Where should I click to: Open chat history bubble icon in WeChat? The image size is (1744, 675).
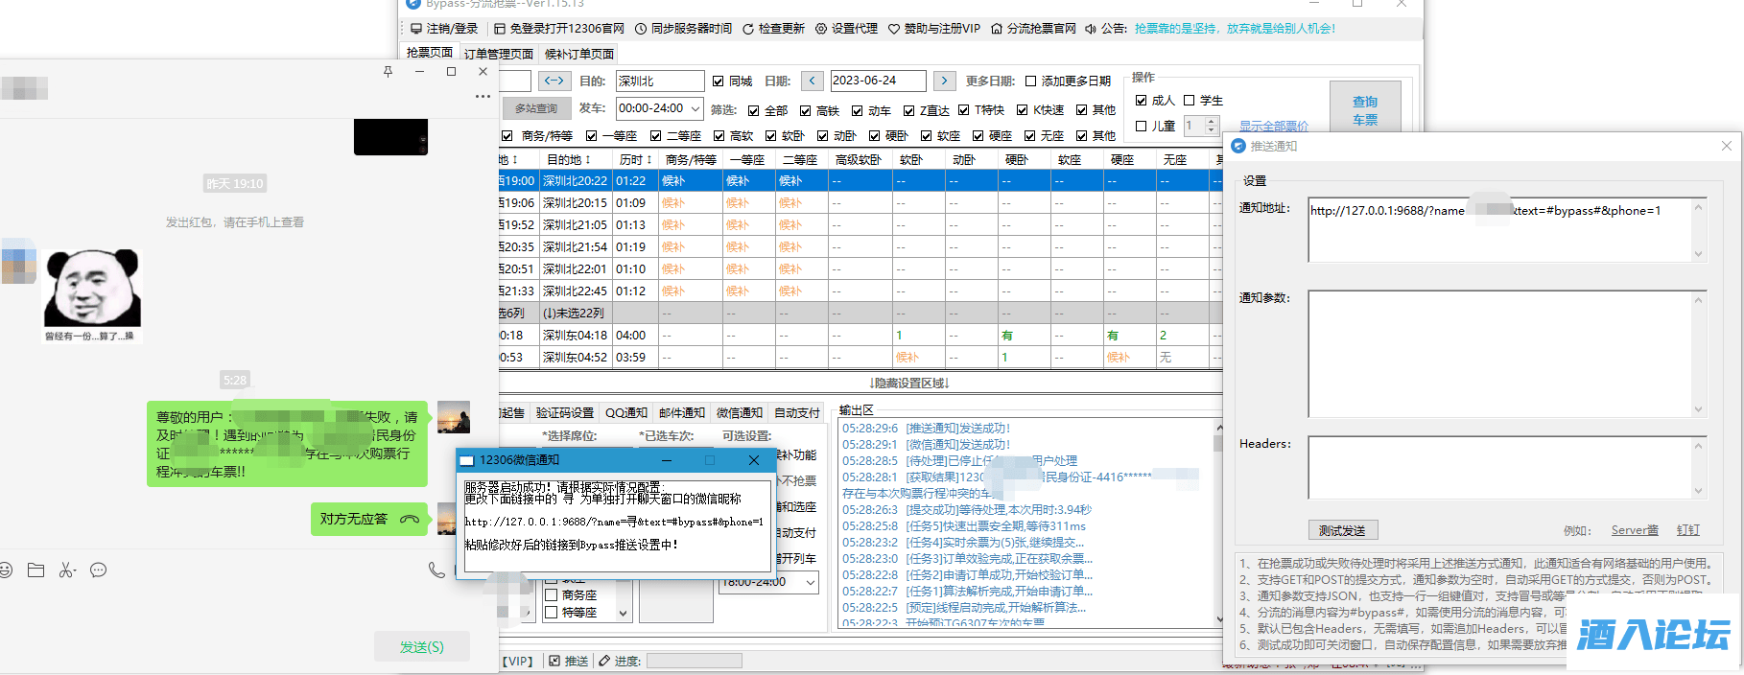98,570
